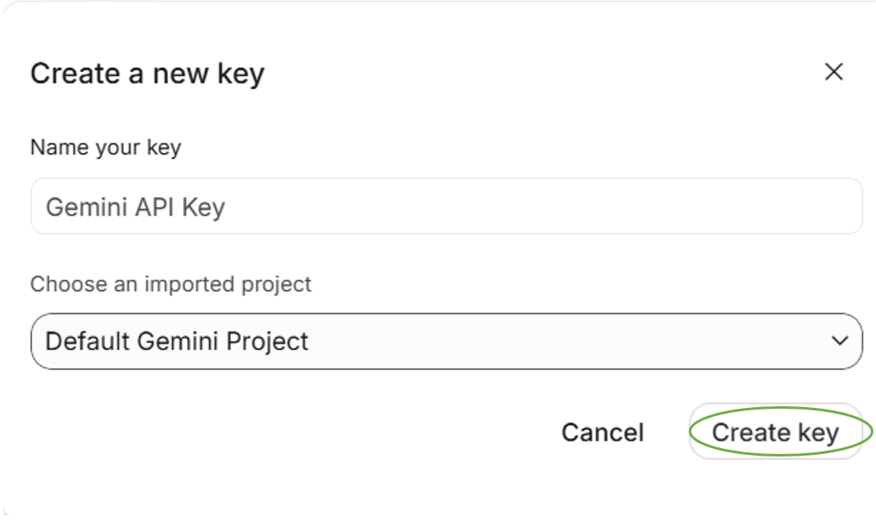Confirm key creation with Create key

pyautogui.click(x=775, y=431)
